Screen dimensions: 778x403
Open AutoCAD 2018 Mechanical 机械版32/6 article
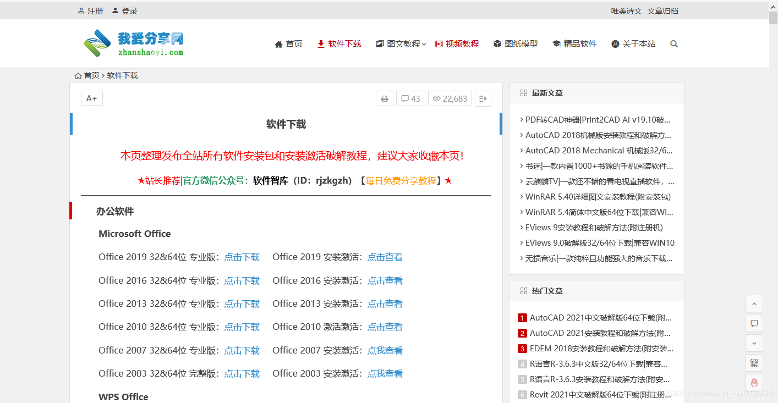(599, 151)
